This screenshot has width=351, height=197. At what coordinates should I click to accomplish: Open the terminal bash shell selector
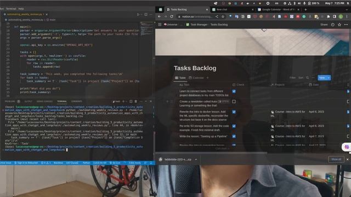tap(116, 101)
